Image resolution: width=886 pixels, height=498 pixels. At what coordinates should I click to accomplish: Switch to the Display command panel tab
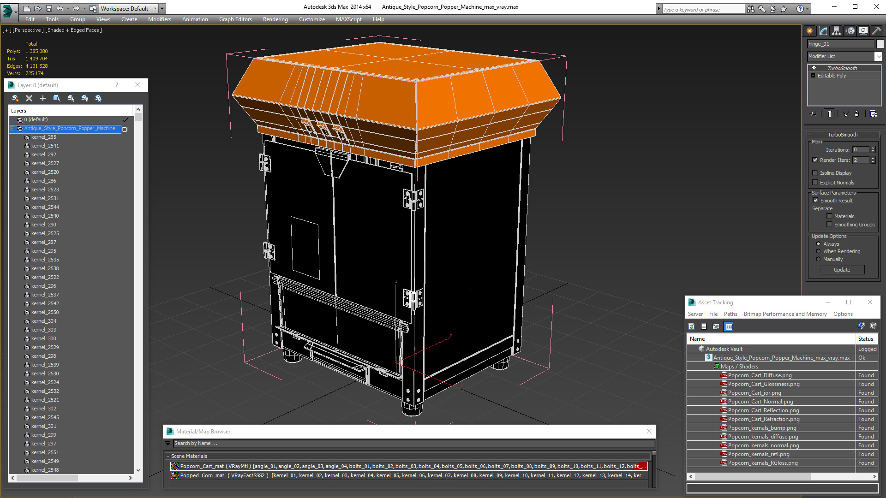tap(863, 31)
